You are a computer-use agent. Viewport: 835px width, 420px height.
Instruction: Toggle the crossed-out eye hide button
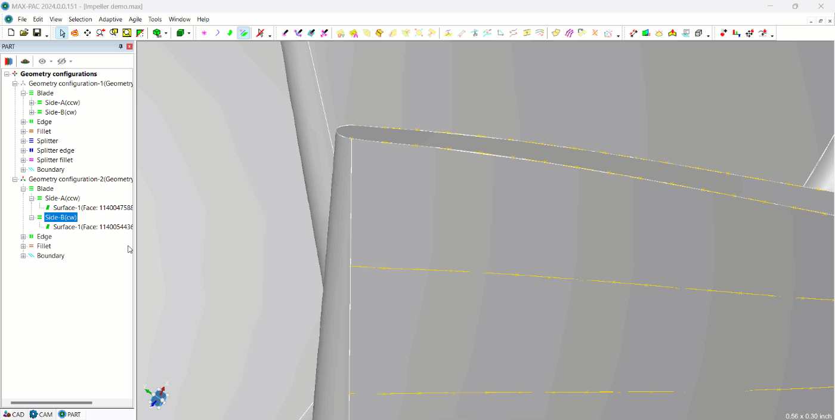pos(61,61)
